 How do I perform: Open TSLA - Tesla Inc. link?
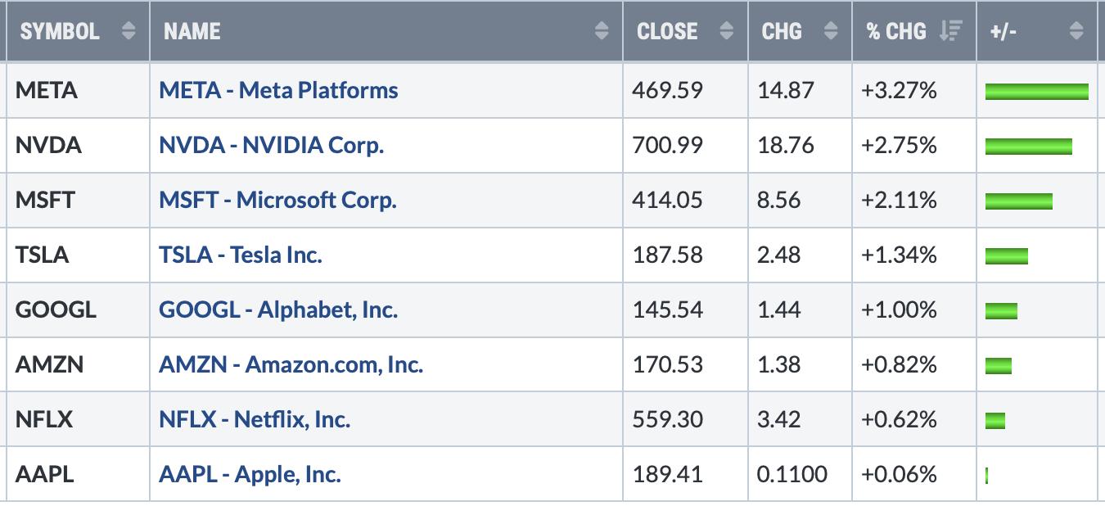[241, 255]
